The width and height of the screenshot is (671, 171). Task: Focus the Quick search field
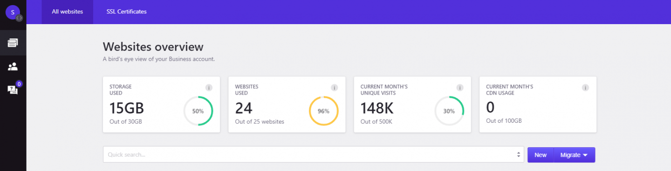pos(314,155)
